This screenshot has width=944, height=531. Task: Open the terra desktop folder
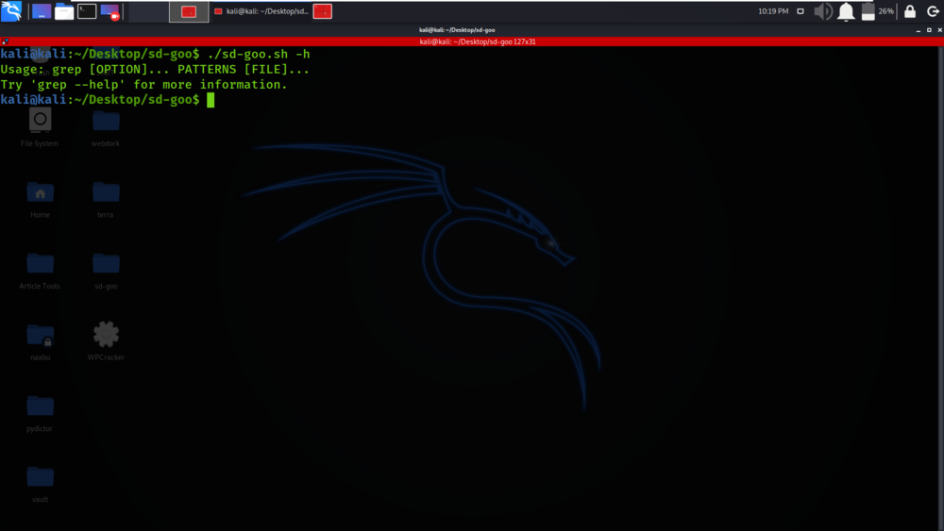coord(106,199)
